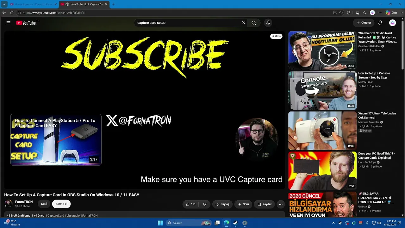Reload the page in the browser

(x=12, y=13)
